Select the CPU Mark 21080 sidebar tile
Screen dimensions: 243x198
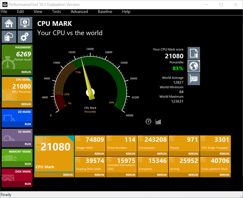click(x=17, y=89)
